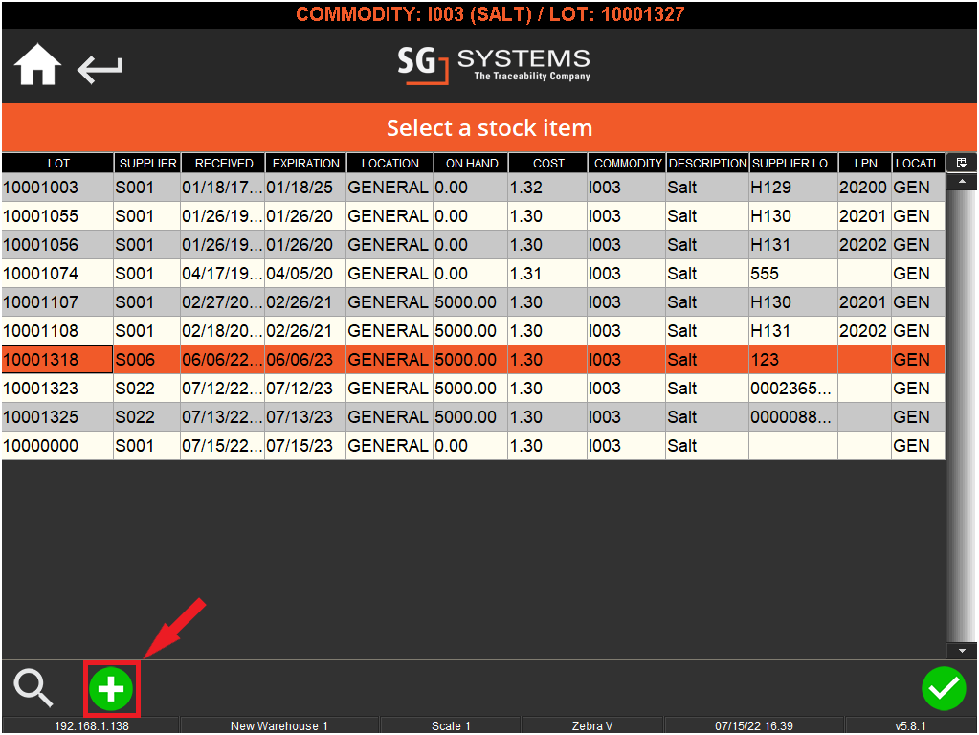Sort by the SUPPLIER column header
Screen dimensions: 979x735
click(147, 163)
